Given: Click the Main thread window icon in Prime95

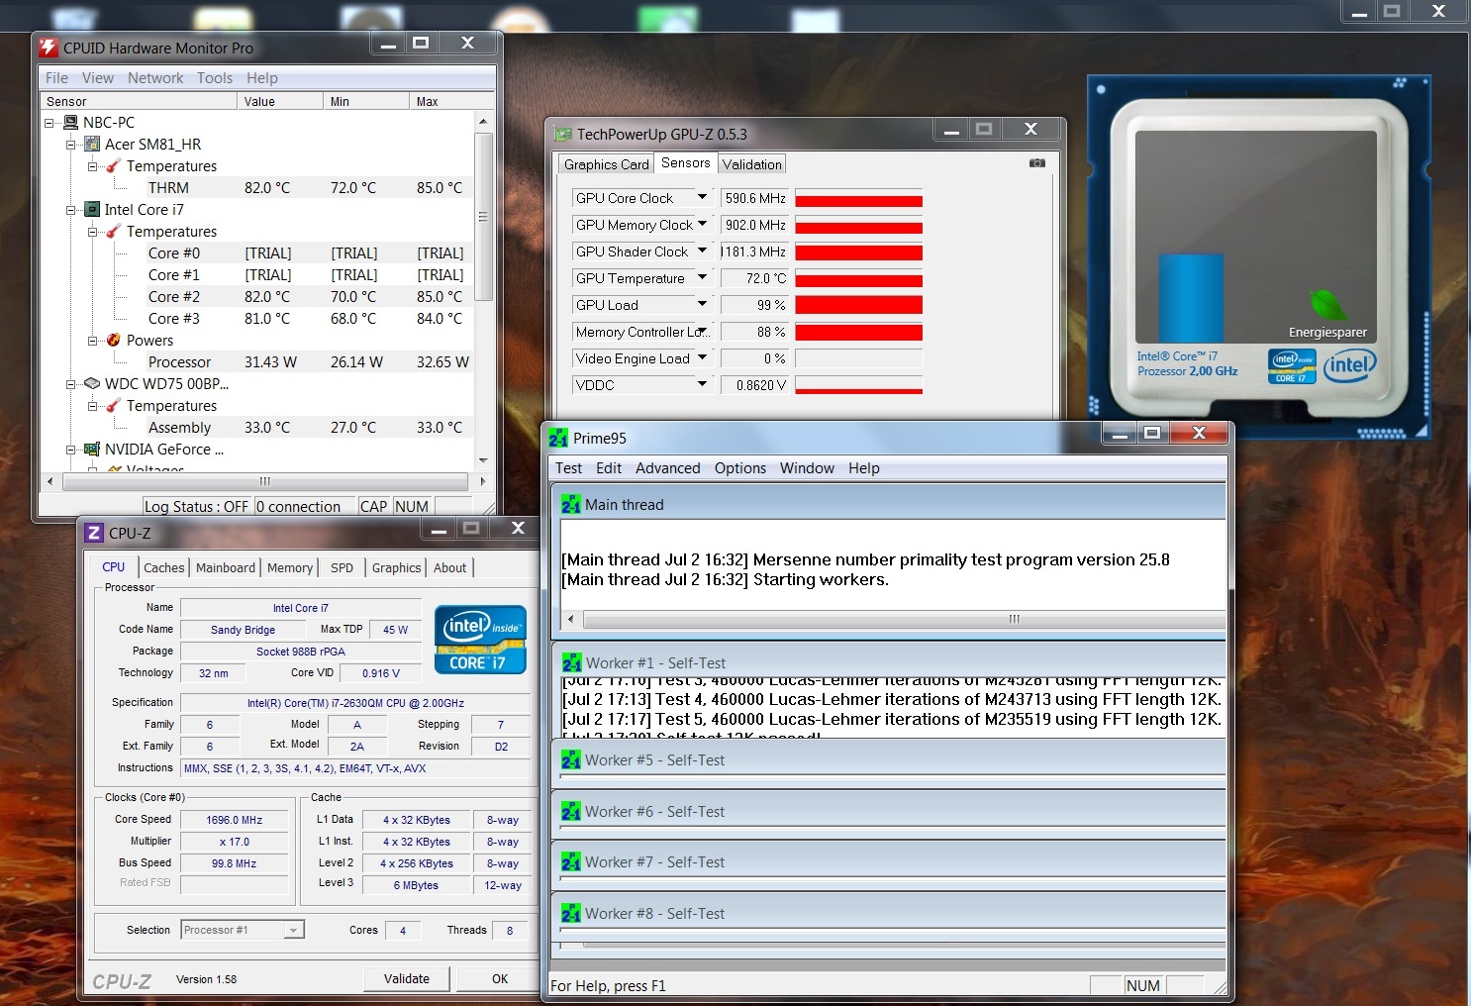Looking at the screenshot, I should (x=571, y=504).
